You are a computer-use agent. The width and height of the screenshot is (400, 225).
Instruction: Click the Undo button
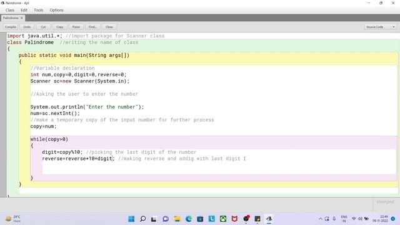(x=27, y=27)
